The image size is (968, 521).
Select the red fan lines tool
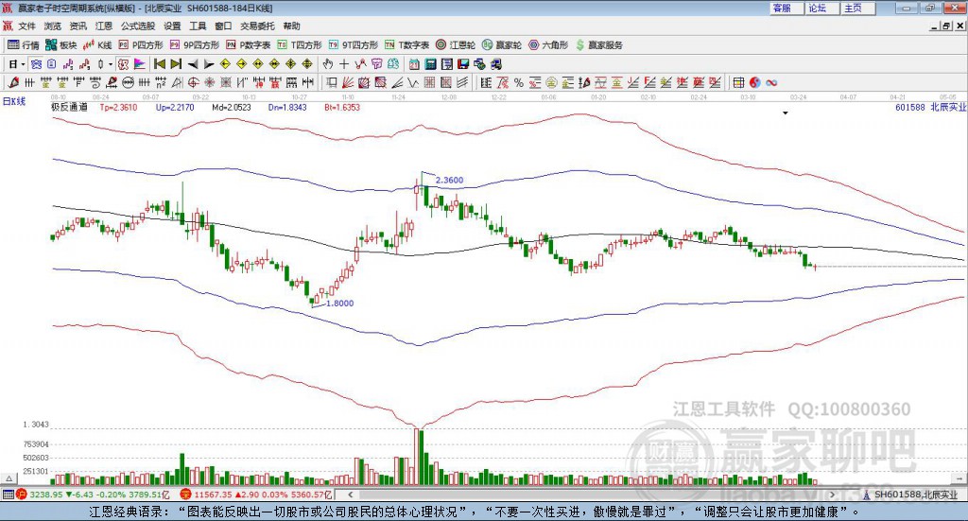[348, 82]
